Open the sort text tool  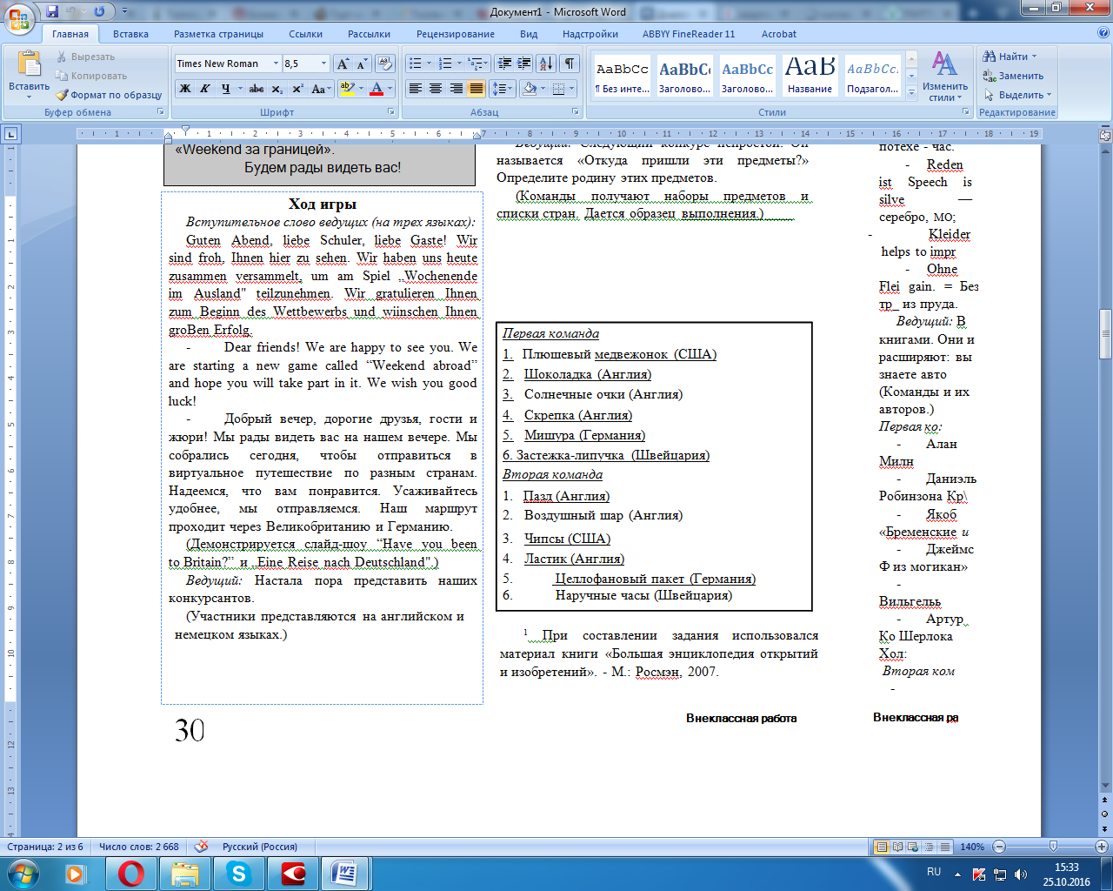coord(545,64)
